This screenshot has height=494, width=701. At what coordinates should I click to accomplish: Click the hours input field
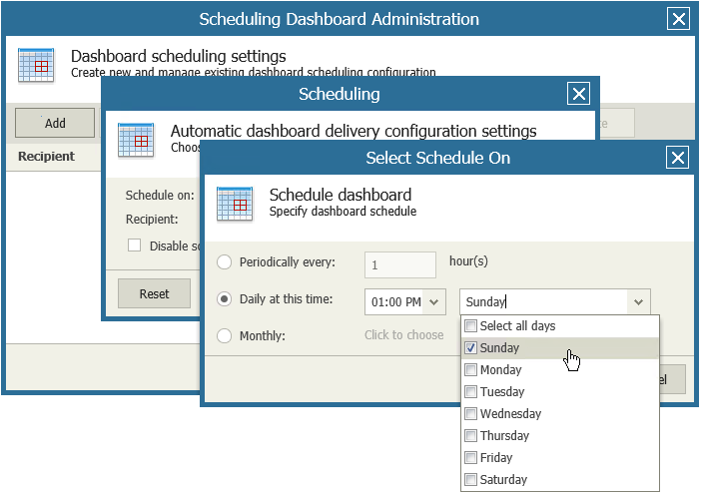pyautogui.click(x=399, y=265)
